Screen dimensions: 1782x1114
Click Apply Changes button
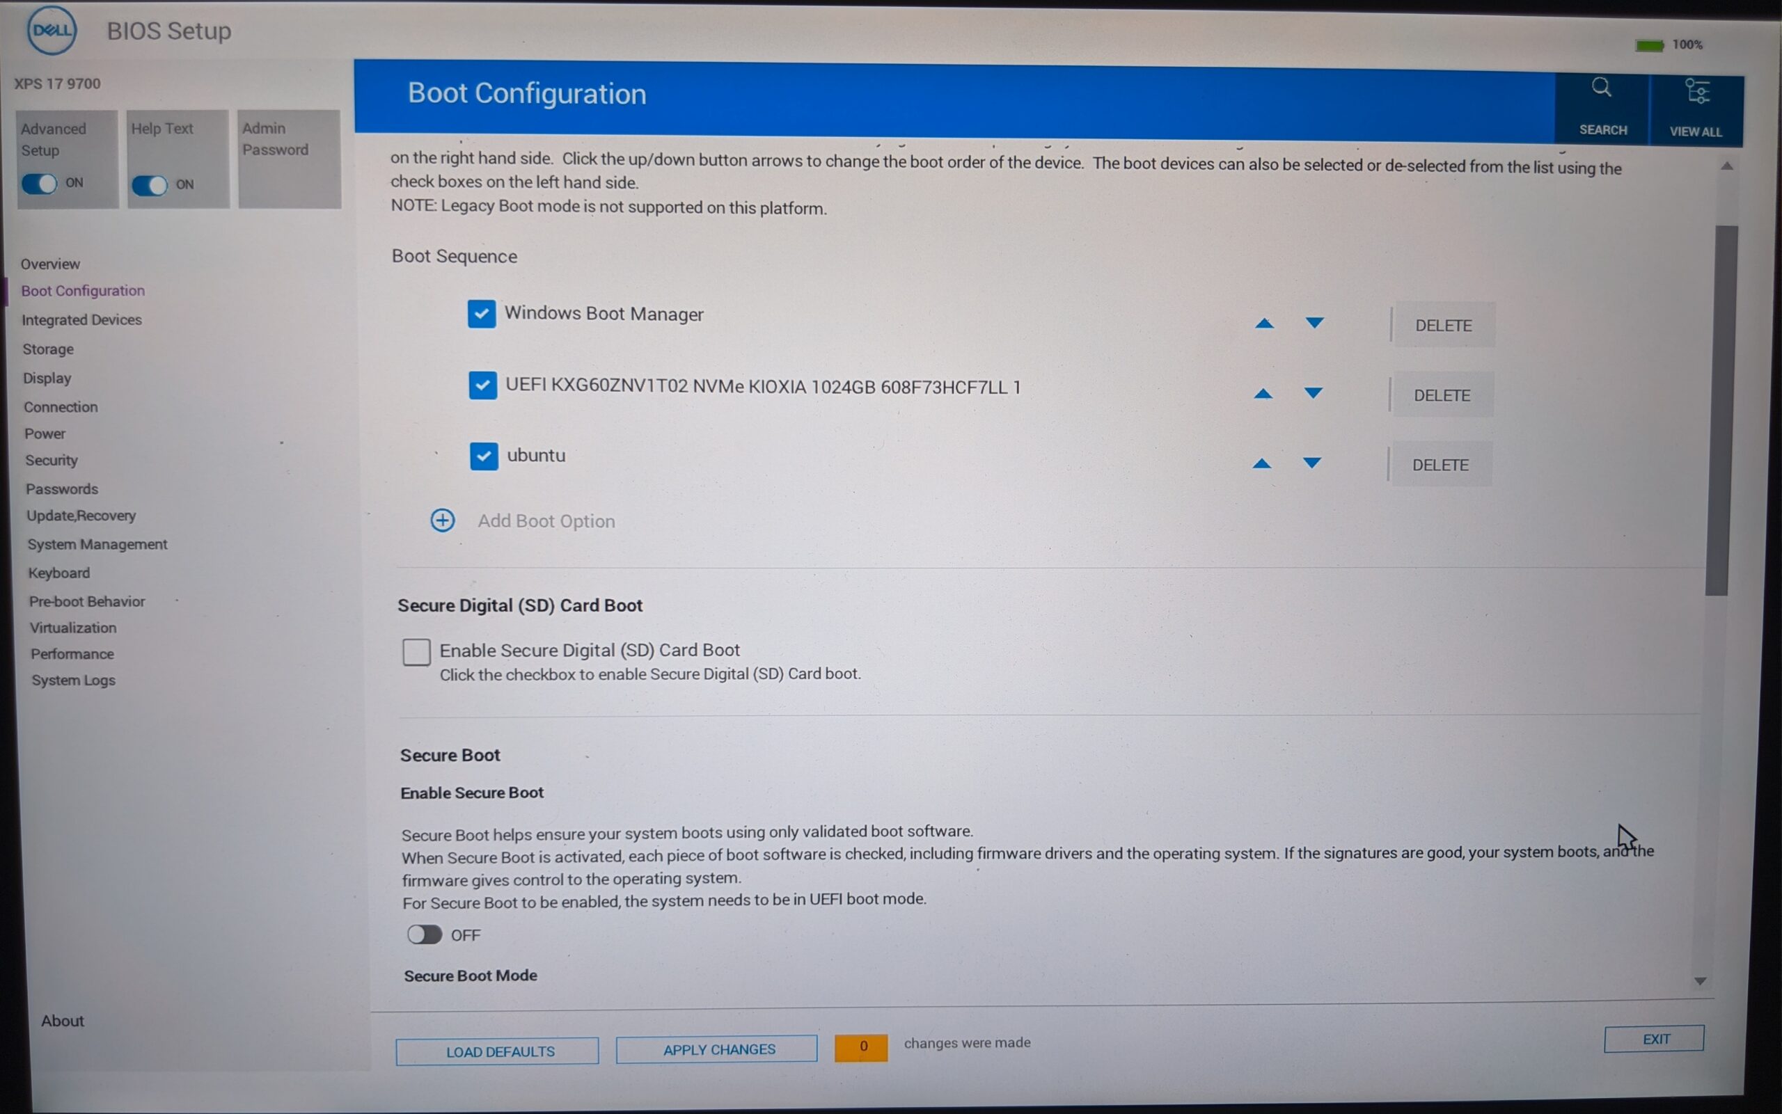(x=717, y=1049)
